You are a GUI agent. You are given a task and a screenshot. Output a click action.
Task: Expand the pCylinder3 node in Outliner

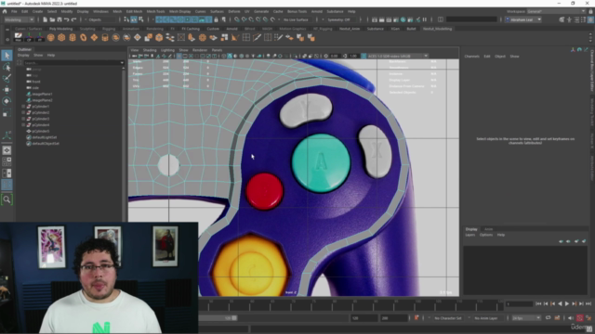(23, 119)
